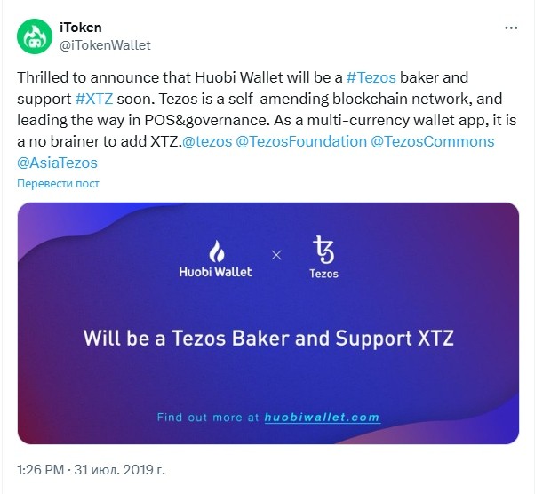535x494 pixels.
Task: Open the huobiwallet.com link in banner
Action: point(322,418)
